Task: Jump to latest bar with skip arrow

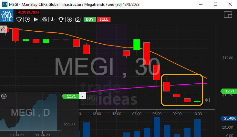Action: tap(208, 100)
